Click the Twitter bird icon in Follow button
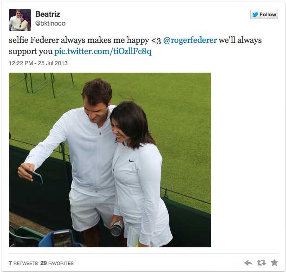Image resolution: width=286 pixels, height=272 pixels. click(x=255, y=14)
